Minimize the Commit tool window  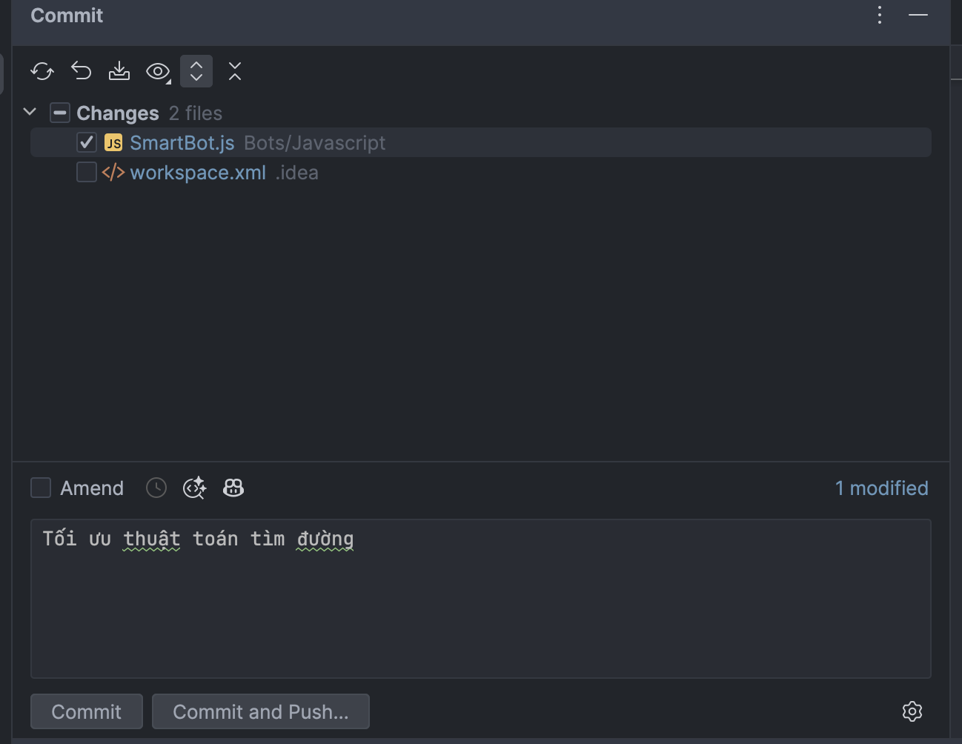point(918,15)
